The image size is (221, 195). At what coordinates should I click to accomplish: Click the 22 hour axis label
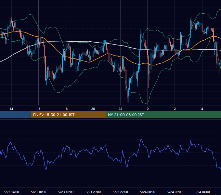(120, 109)
